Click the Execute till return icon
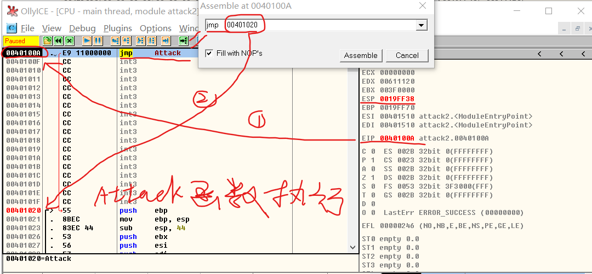This screenshot has height=274, width=592. (166, 40)
